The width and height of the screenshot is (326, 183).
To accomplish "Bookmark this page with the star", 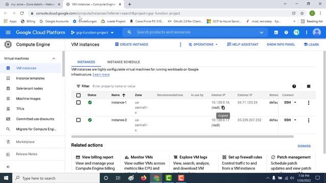I will pos(302,13).
